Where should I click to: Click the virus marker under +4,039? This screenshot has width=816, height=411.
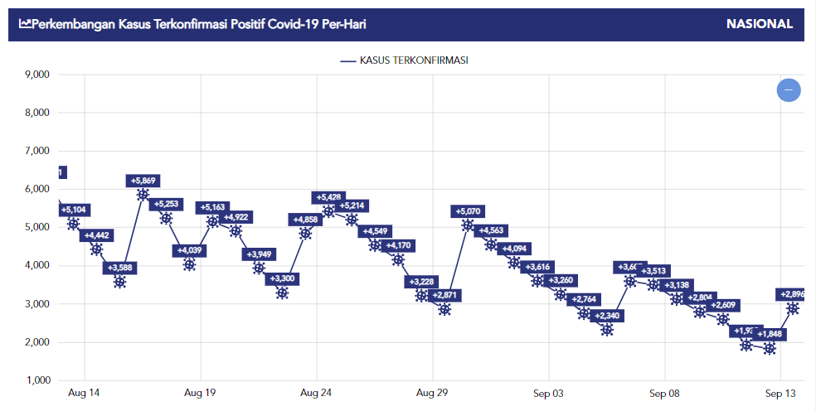click(189, 264)
